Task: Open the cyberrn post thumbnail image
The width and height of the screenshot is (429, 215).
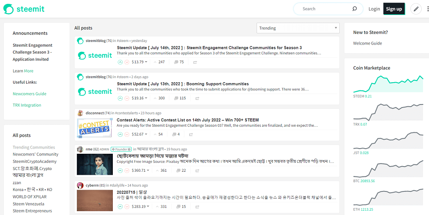Action: point(95,200)
